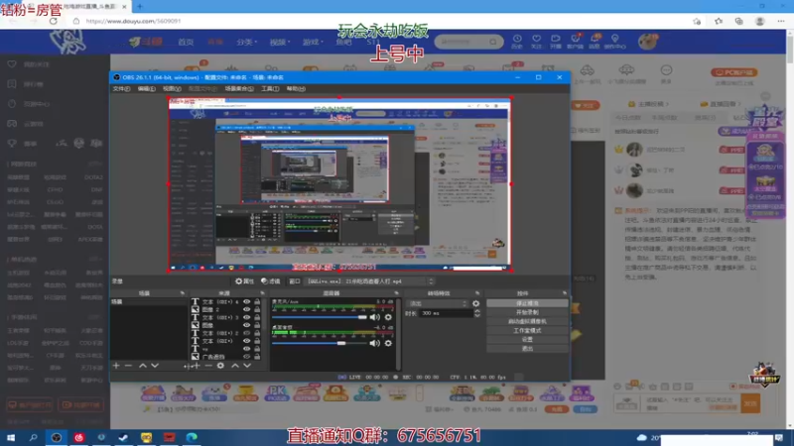794x446 pixels.
Task: Pop out the 来源 dock panel
Action: tap(262, 293)
